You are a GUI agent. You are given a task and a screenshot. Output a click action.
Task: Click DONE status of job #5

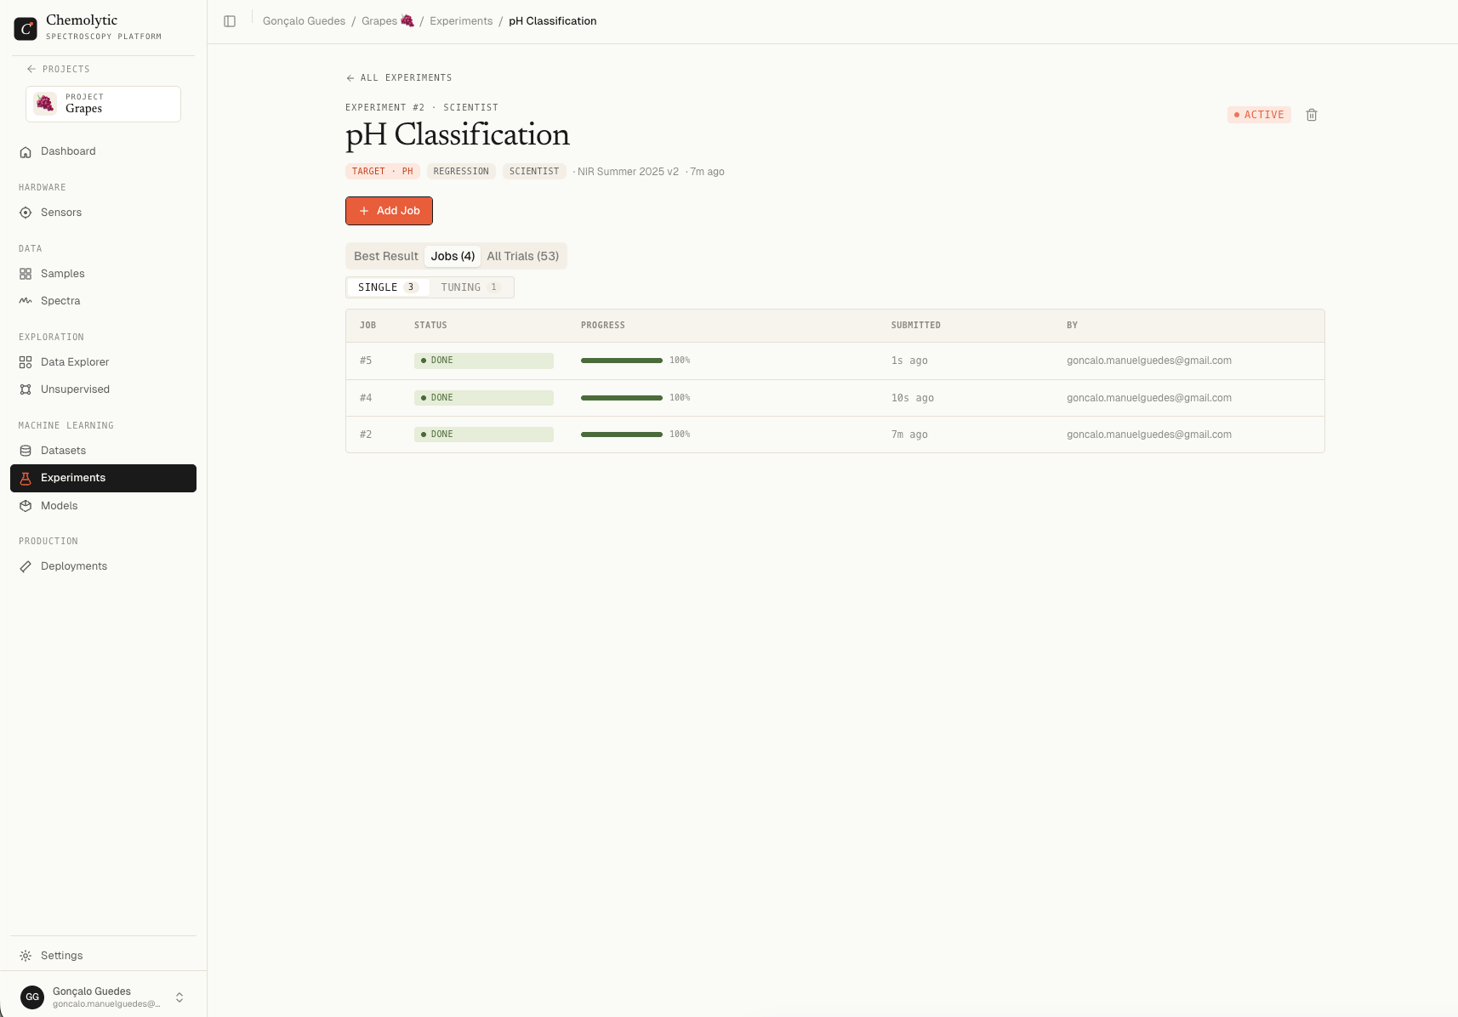coord(484,361)
